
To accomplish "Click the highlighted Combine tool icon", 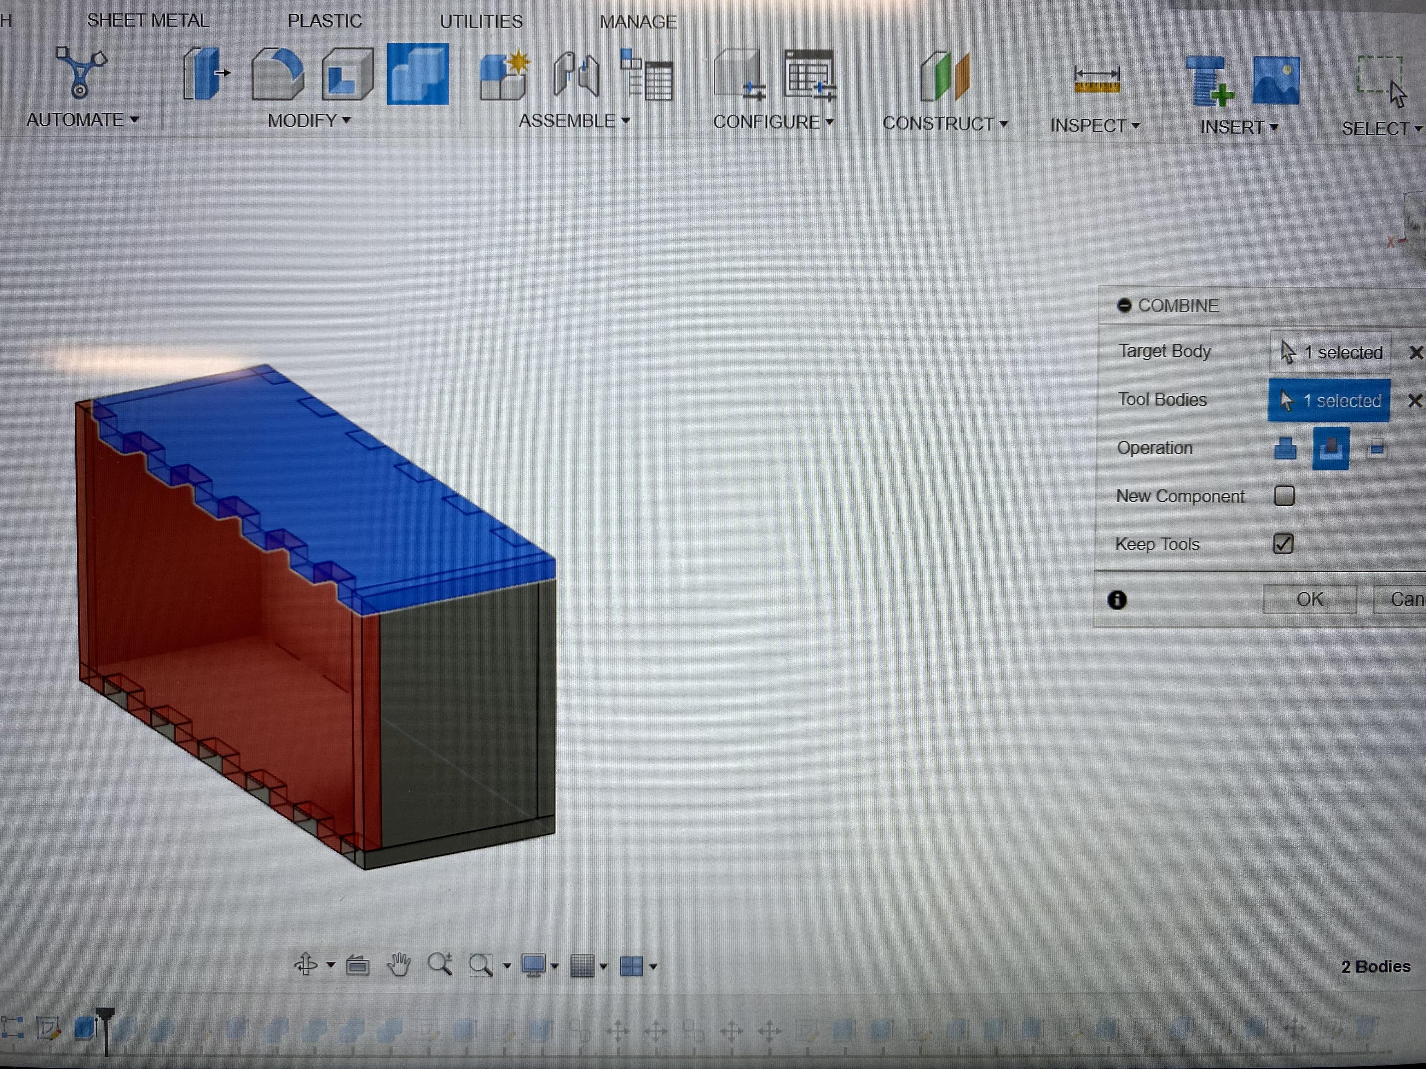I will tap(418, 74).
